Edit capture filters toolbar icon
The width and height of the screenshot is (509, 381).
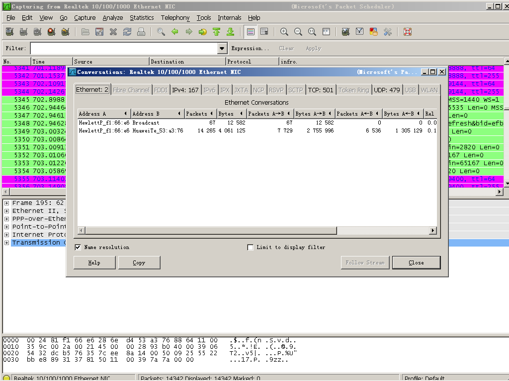[x=346, y=32]
